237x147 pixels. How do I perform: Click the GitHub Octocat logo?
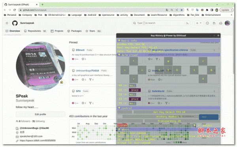coord(15,23)
